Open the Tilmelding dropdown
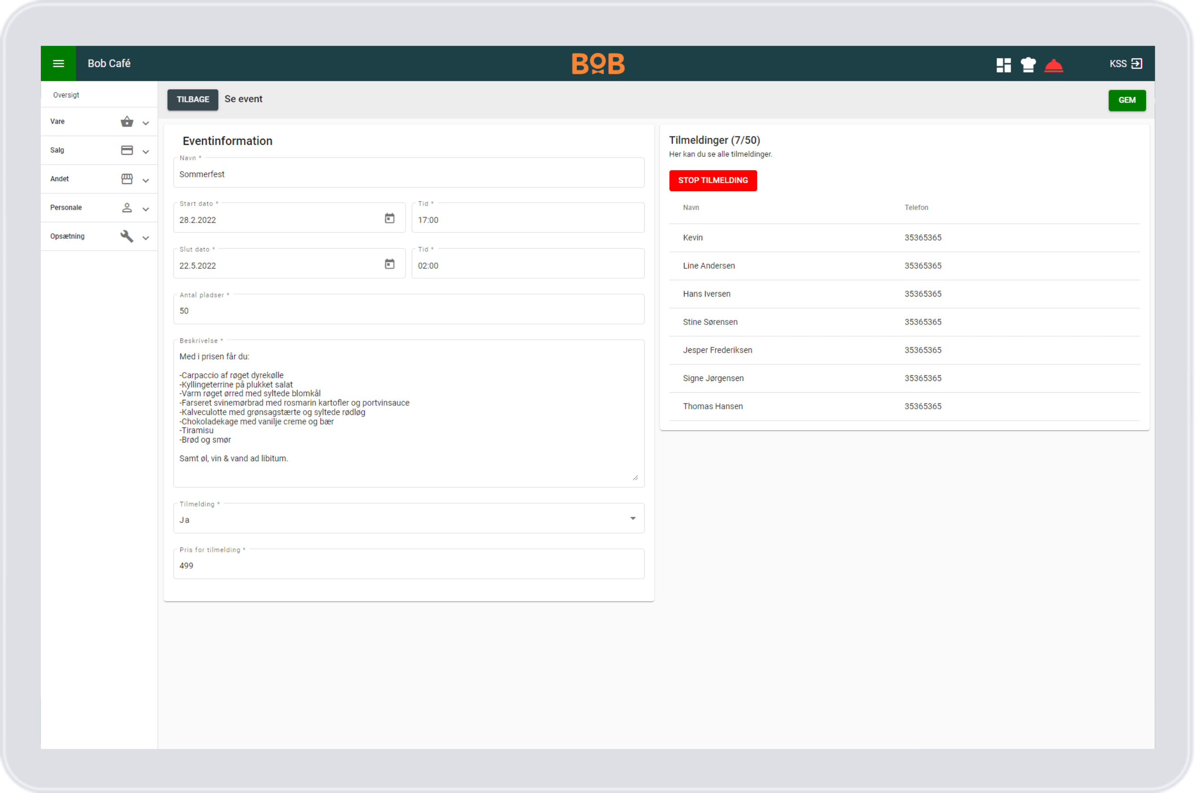The width and height of the screenshot is (1196, 793). click(x=408, y=518)
